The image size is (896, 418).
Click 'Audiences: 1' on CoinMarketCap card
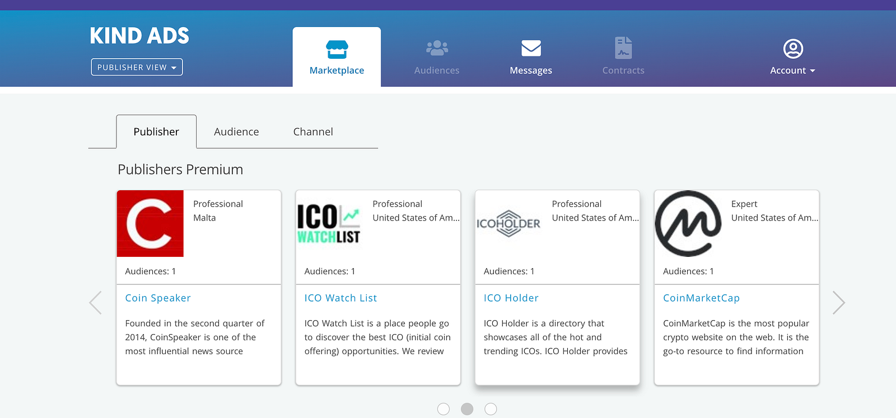point(688,271)
